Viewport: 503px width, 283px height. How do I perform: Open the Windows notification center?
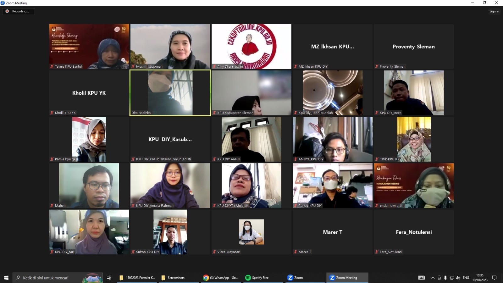pos(494,278)
